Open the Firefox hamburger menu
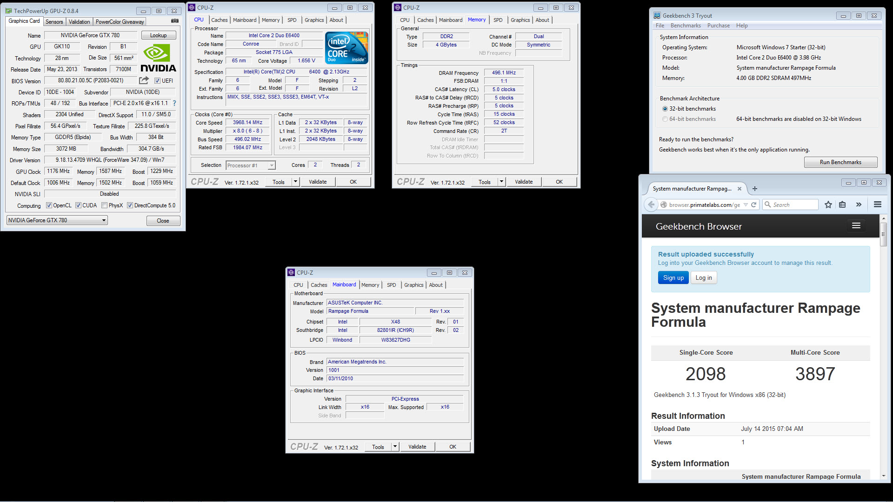Viewport: 893px width, 502px height. click(x=878, y=205)
